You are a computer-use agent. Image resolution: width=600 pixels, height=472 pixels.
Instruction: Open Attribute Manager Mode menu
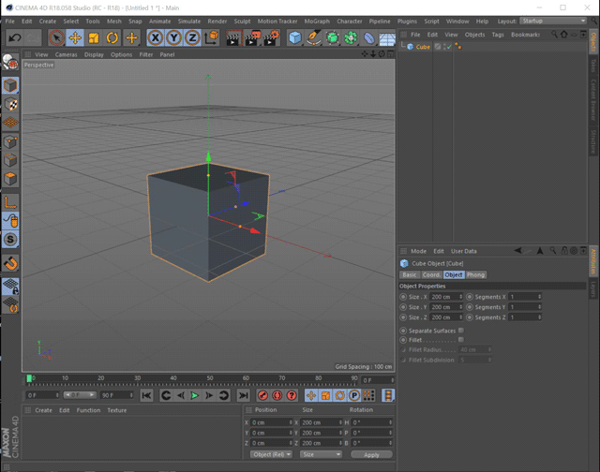[418, 251]
